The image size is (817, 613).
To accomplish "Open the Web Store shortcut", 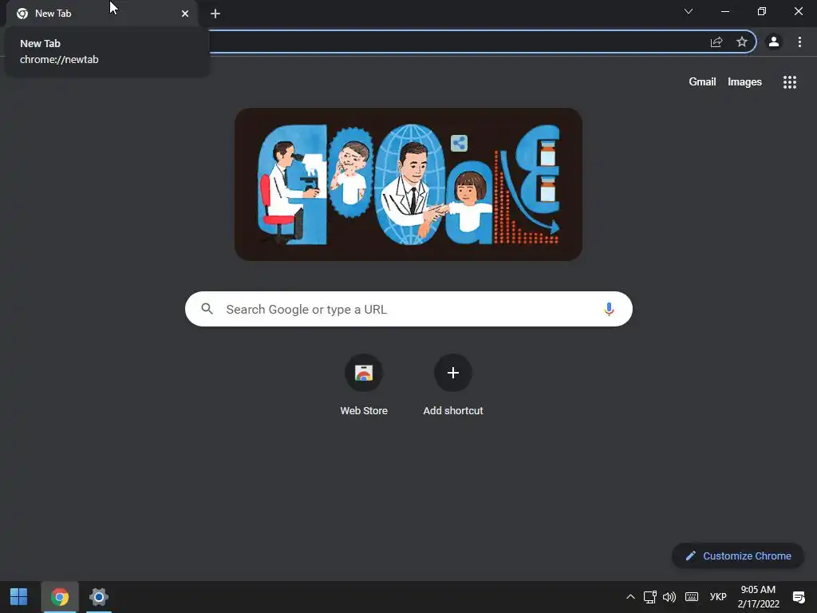I will coord(364,386).
